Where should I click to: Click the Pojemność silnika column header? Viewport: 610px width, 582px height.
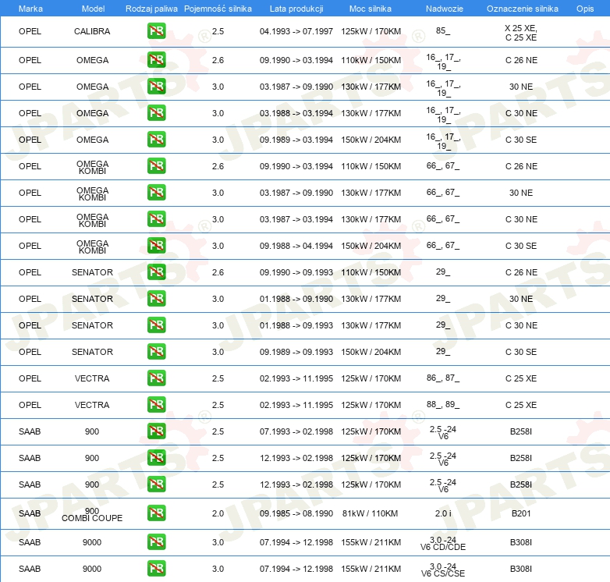(x=218, y=9)
